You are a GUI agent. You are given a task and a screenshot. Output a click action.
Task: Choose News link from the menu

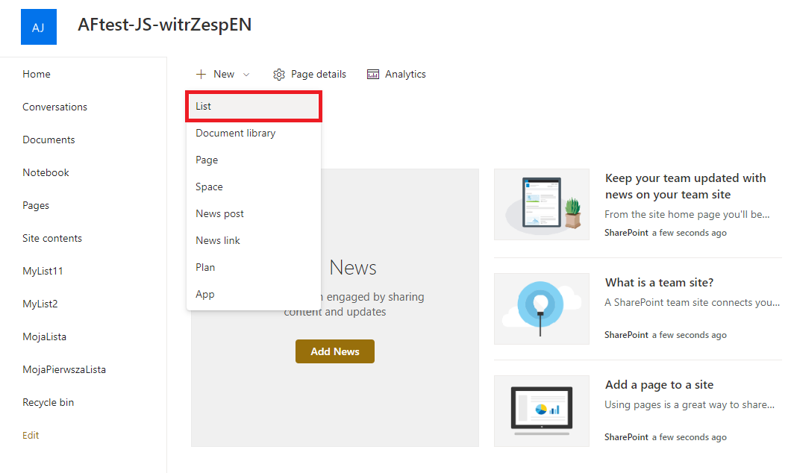[218, 241]
